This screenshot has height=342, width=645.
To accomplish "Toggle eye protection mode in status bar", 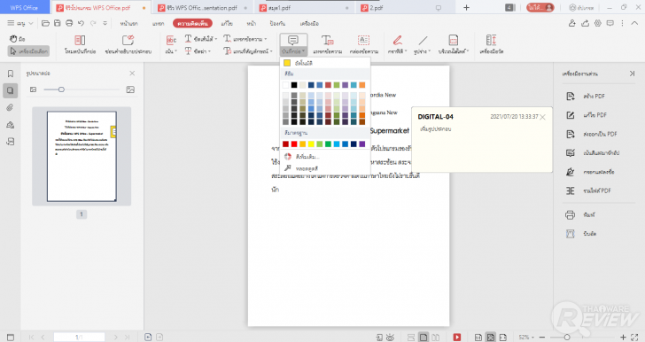I will (x=390, y=337).
